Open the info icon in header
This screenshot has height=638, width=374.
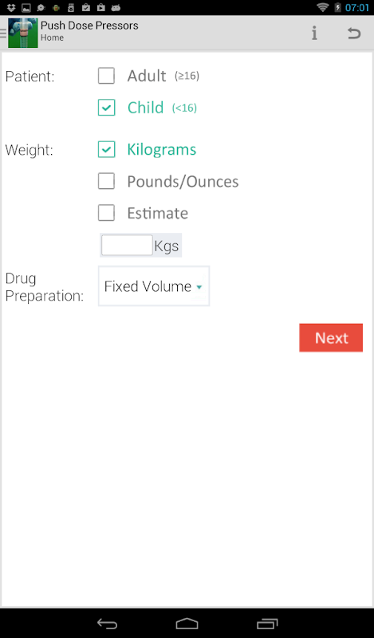[x=314, y=33]
